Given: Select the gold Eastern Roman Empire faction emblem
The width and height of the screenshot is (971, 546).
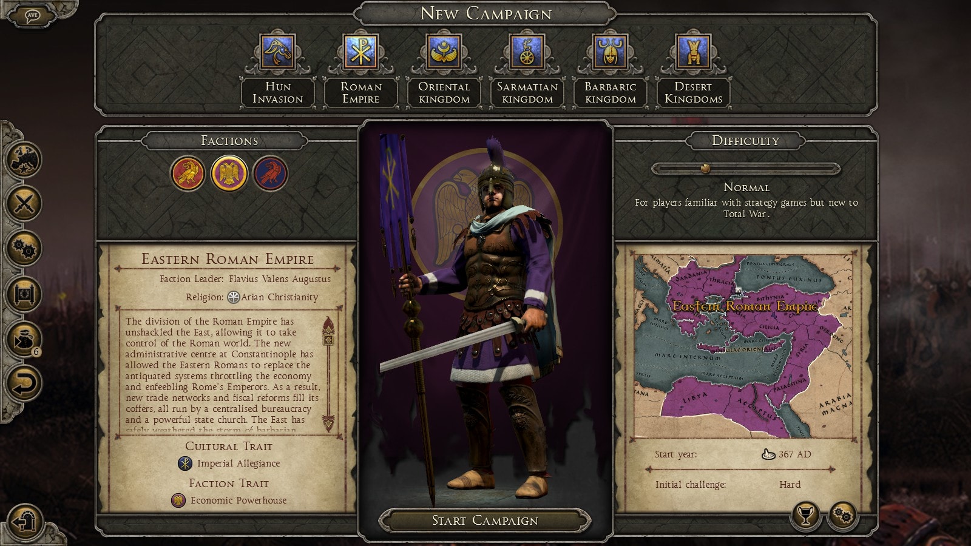Looking at the screenshot, I should pos(229,174).
